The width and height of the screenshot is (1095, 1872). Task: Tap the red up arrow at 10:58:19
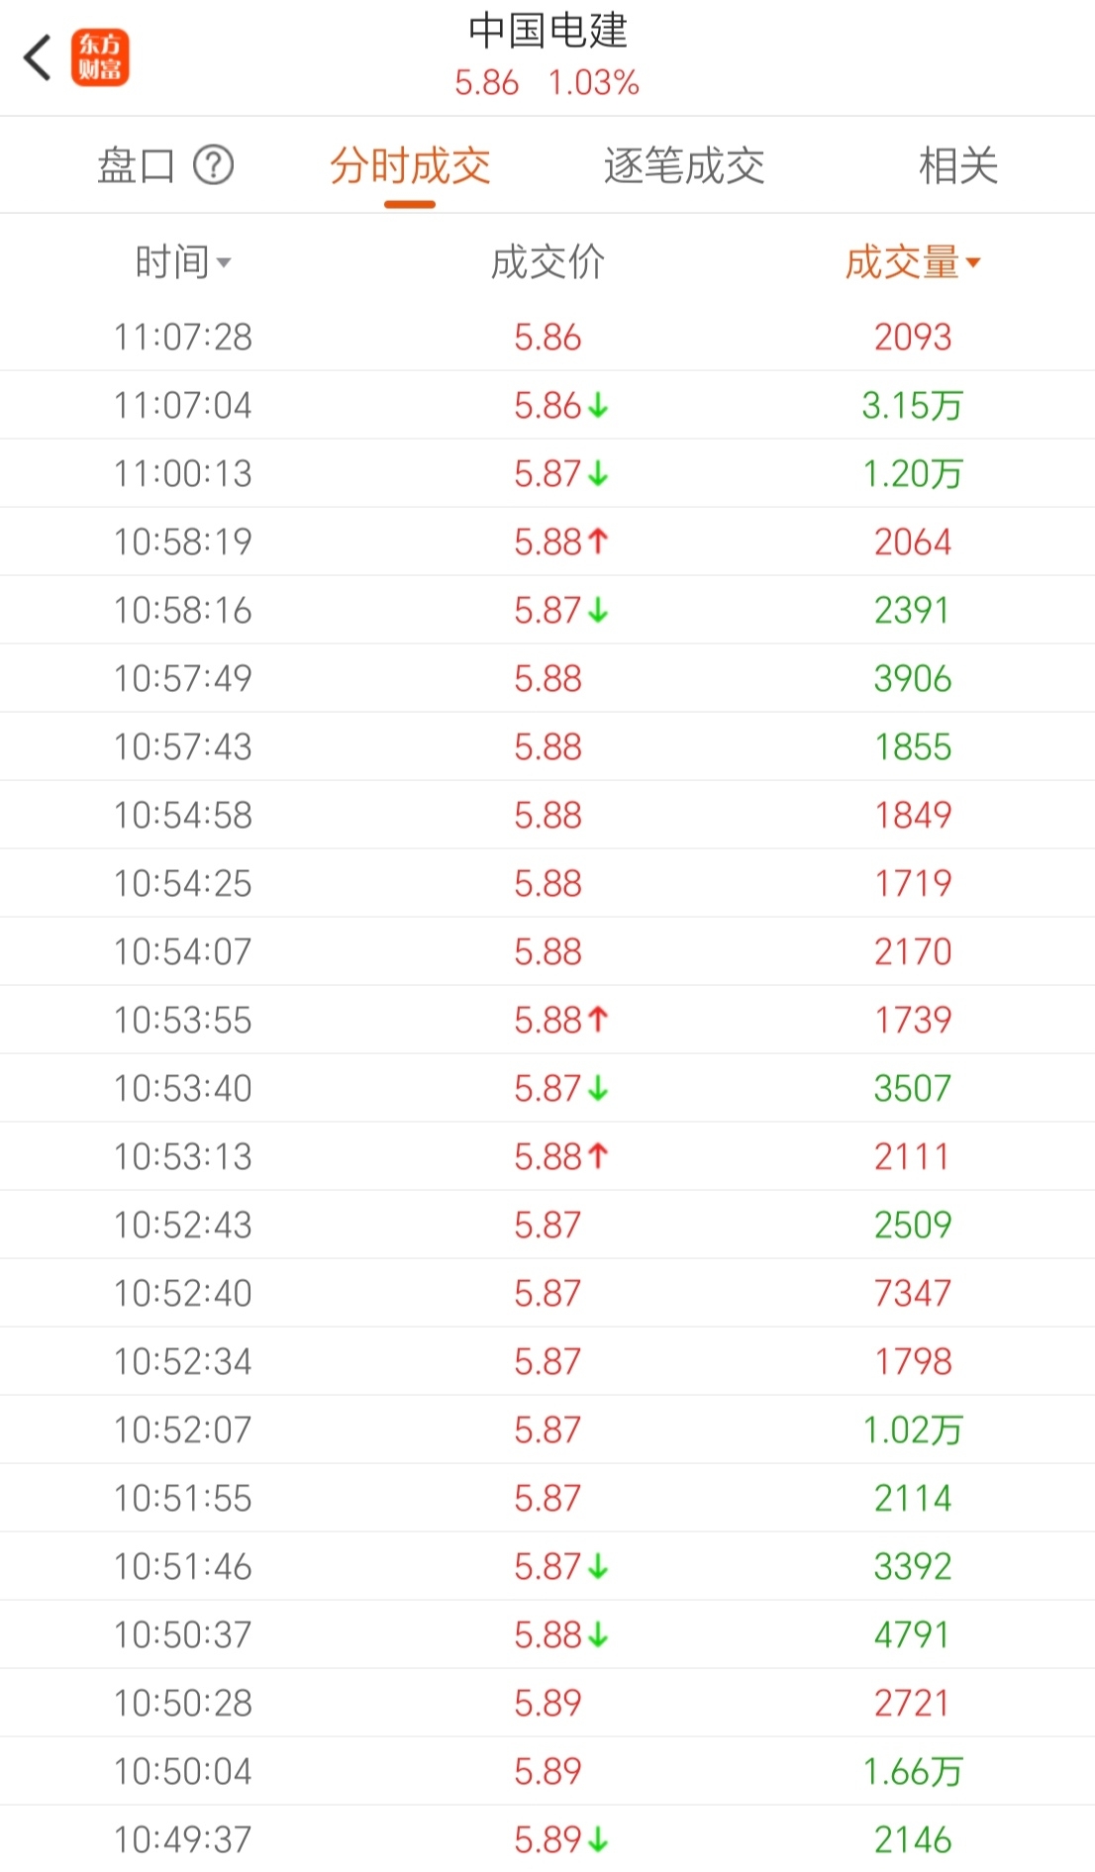click(x=598, y=542)
